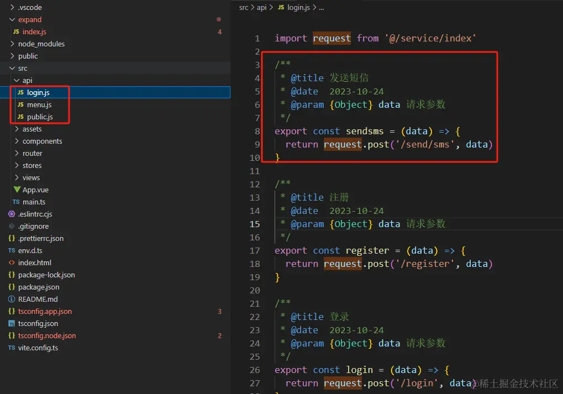The height and width of the screenshot is (394, 563).
Task: Open vite.config.ts file
Action: coord(38,348)
